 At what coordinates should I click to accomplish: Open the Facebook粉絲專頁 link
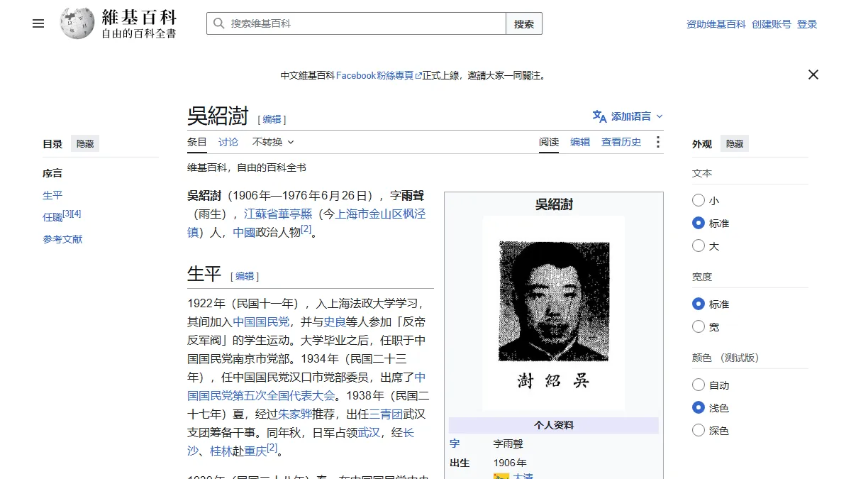coord(379,75)
